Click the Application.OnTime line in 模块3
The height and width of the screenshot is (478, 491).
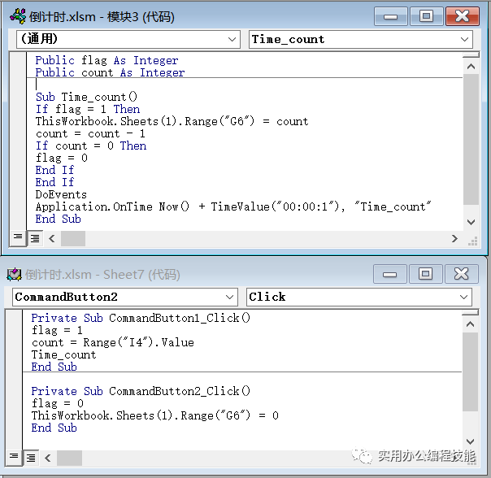(x=233, y=206)
